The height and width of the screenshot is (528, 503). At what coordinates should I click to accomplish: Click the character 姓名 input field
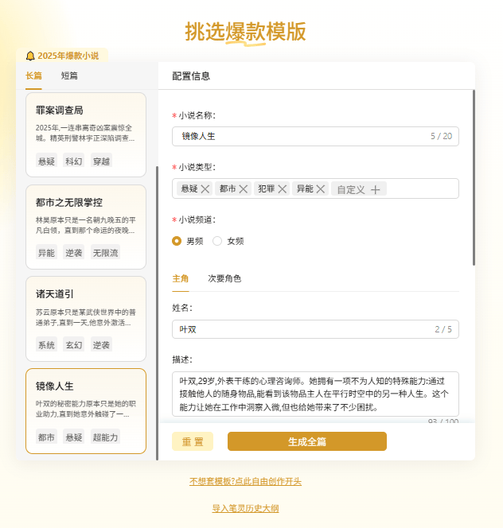pyautogui.click(x=302, y=329)
